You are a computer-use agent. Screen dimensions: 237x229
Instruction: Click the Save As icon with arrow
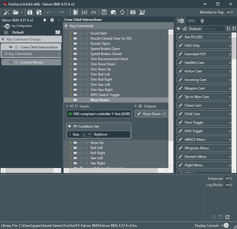coord(39,12)
